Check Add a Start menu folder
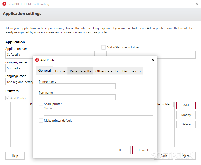The height and width of the screenshot is (165, 201). [103, 47]
